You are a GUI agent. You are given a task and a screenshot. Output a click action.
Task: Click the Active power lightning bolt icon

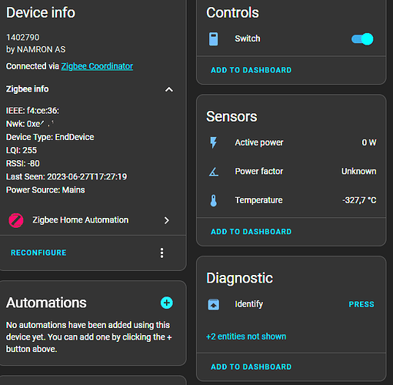[x=213, y=142]
